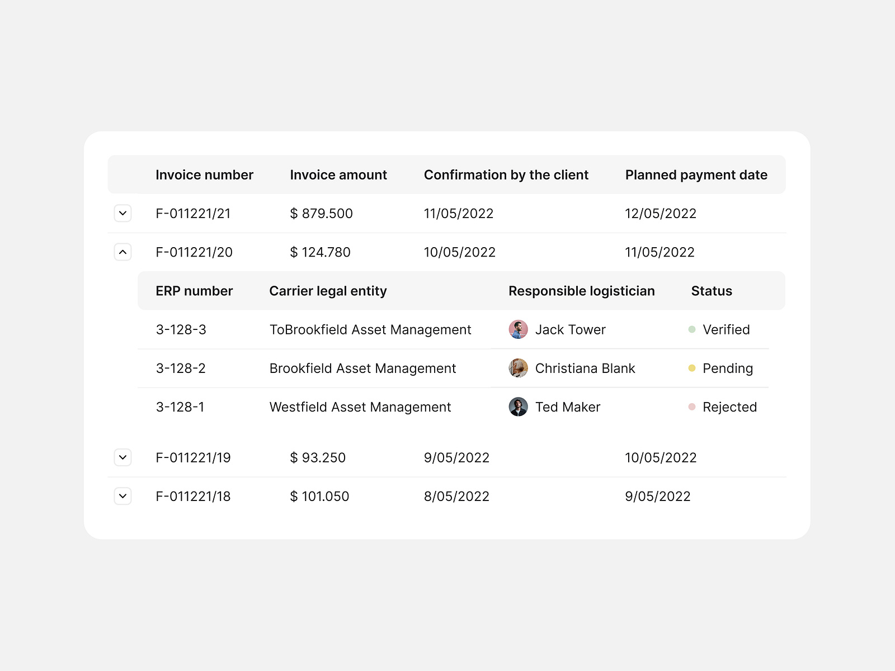Click Christiana Blank's avatar image
895x671 pixels.
(519, 368)
